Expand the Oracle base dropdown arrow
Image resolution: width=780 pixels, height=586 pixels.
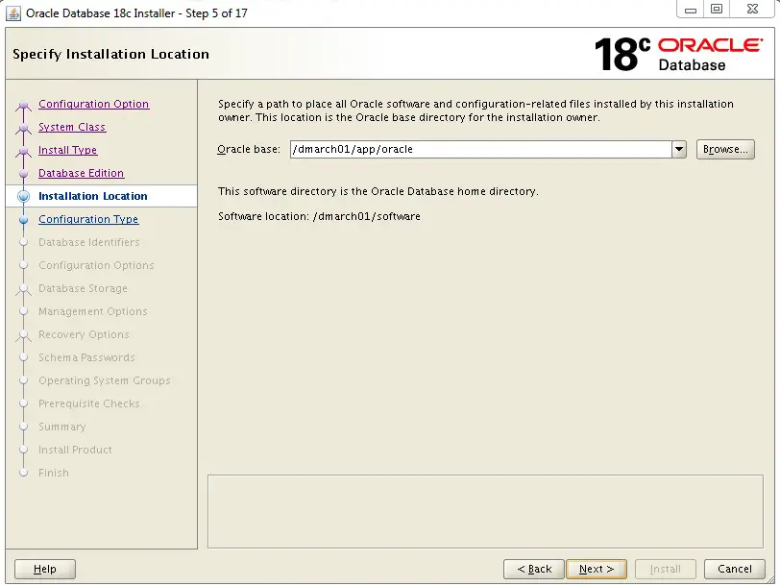(679, 149)
